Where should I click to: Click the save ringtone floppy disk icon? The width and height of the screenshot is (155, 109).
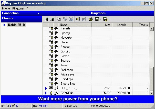click(97, 19)
